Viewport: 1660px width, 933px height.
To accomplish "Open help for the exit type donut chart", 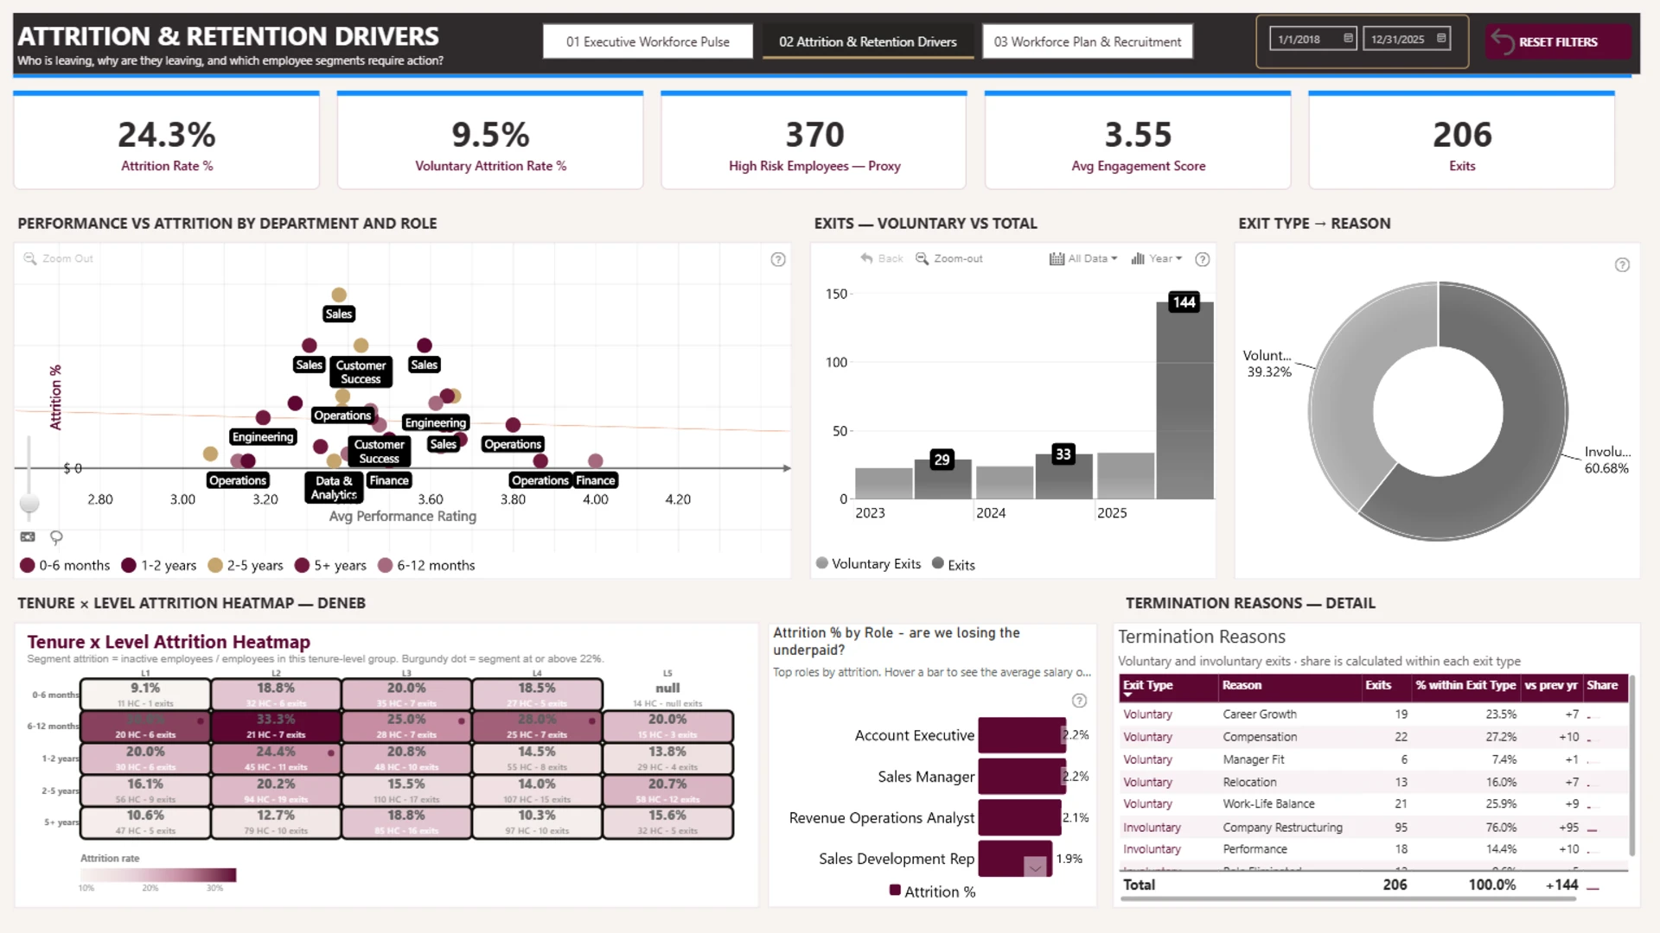I will [1622, 265].
